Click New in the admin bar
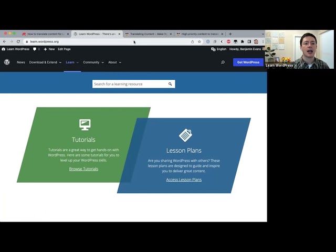This screenshot has width=336, height=252. [49, 49]
